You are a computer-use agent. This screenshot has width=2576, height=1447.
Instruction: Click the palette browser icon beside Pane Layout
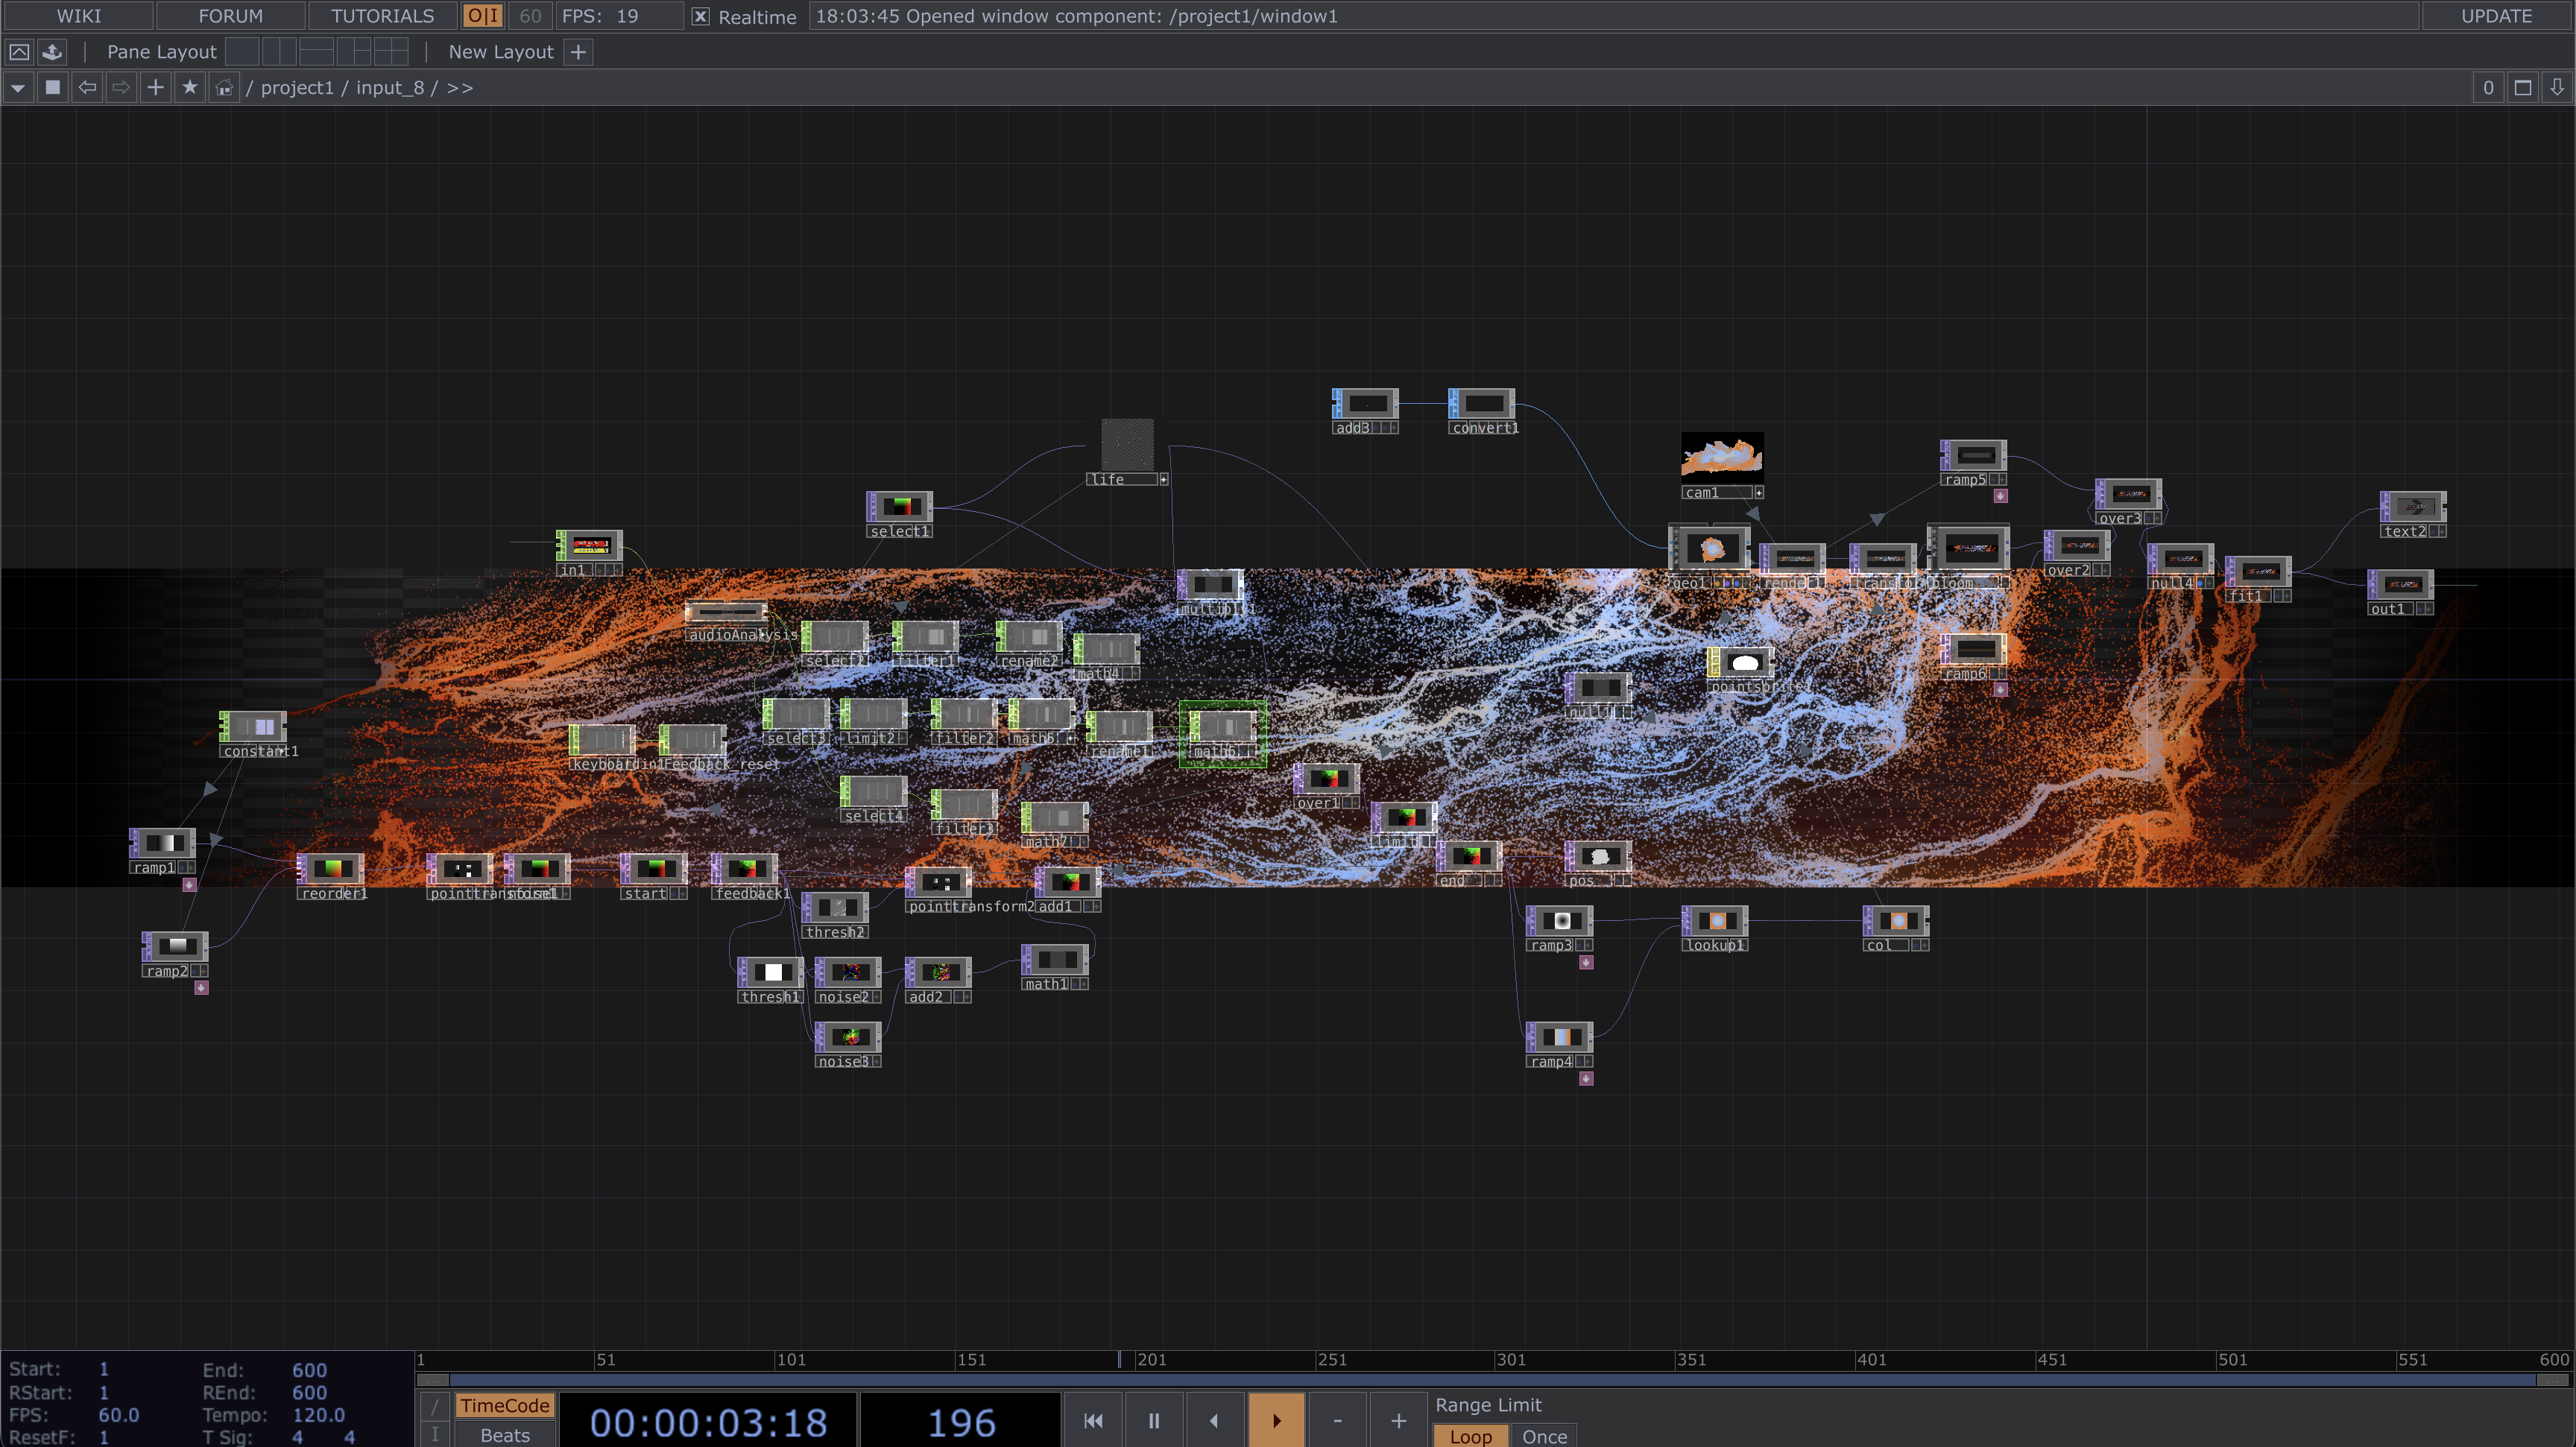point(52,52)
